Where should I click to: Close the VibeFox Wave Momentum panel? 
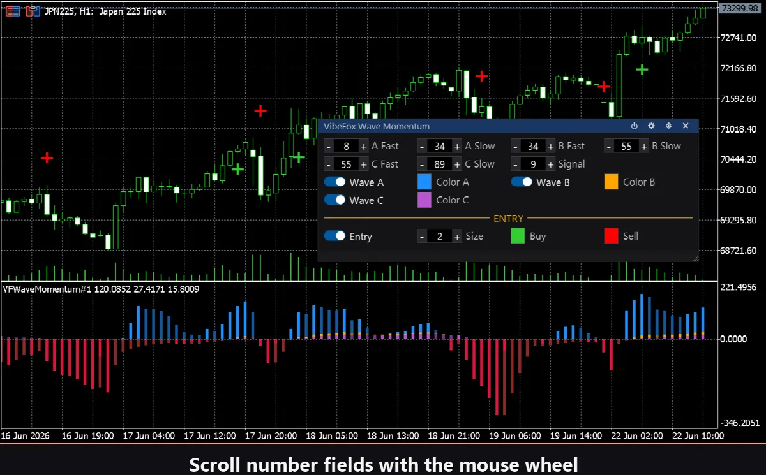pos(686,126)
